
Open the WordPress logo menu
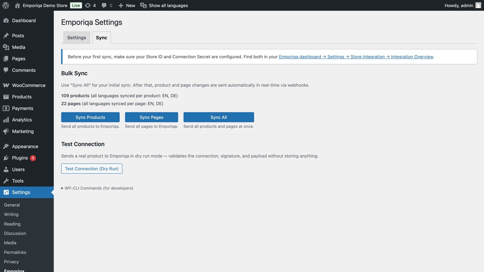tap(5, 5)
